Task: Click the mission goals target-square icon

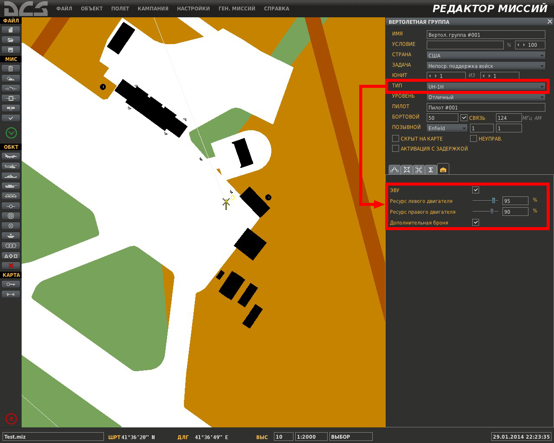Action: pyautogui.click(x=11, y=98)
